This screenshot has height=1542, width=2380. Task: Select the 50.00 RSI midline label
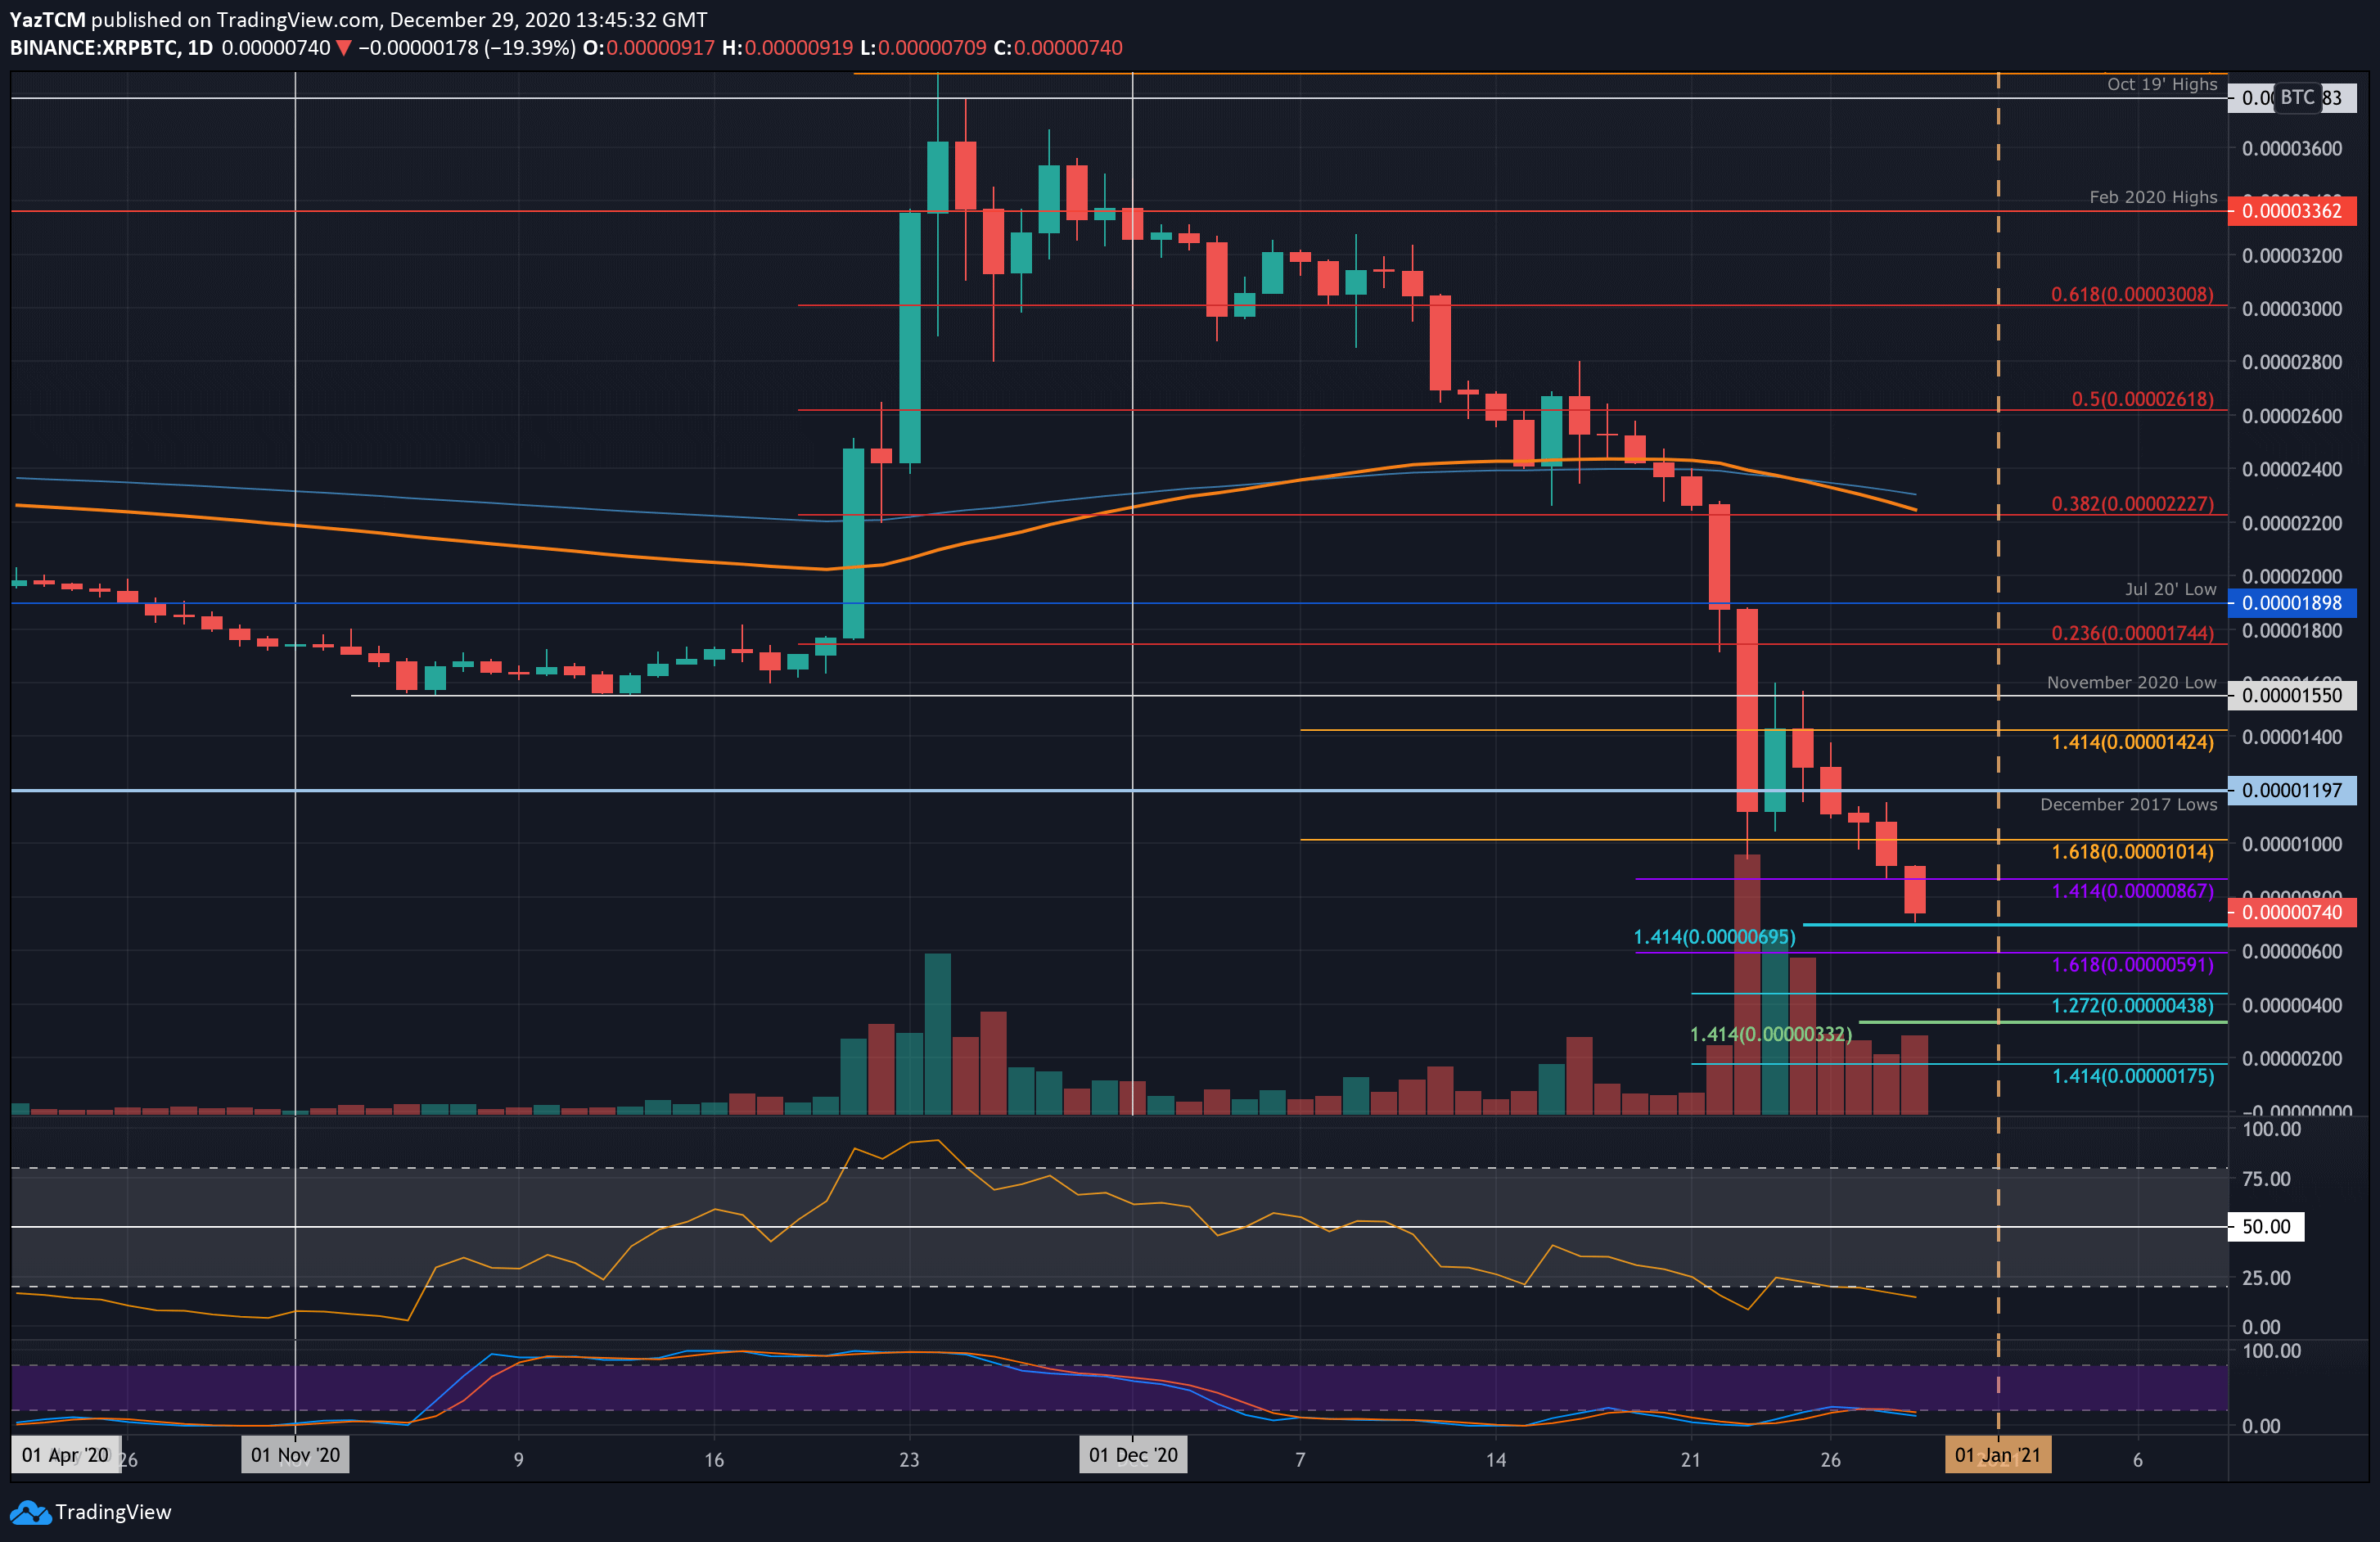[x=2265, y=1226]
